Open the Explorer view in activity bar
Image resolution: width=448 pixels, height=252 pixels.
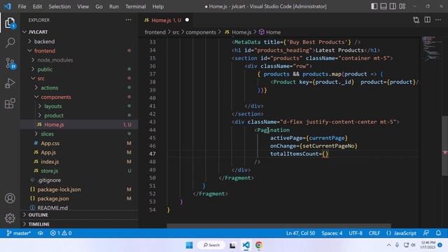(x=10, y=23)
